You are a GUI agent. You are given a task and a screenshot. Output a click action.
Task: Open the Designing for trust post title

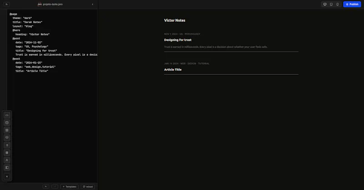point(177,40)
